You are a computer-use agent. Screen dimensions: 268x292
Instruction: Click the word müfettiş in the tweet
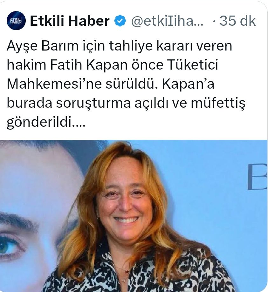[218, 103]
